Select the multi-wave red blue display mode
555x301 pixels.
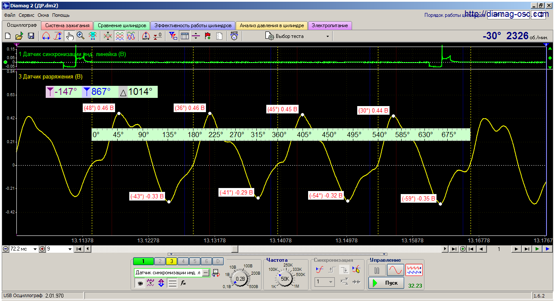(x=414, y=270)
